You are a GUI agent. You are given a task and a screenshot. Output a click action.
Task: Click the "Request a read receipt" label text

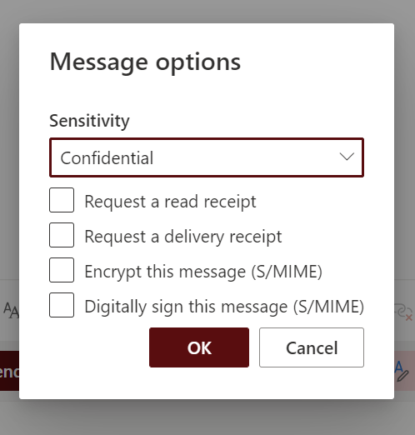click(x=170, y=202)
